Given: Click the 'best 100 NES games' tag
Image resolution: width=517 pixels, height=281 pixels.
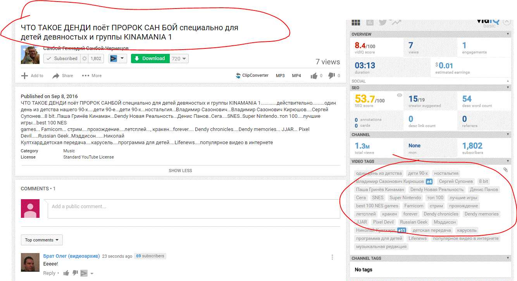Looking at the screenshot, I should click(377, 206).
